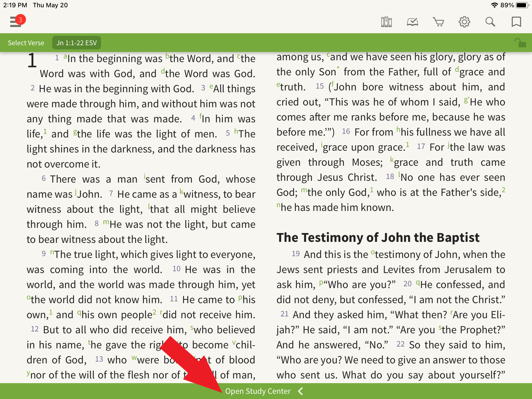Open the Jn 1:1-22 ESV passage selector
This screenshot has width=532, height=399.
tap(77, 43)
